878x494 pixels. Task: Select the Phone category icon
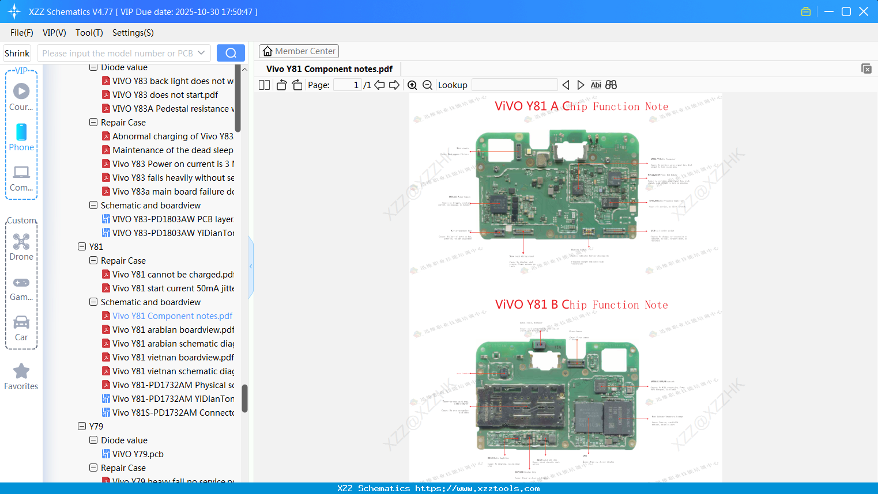[x=21, y=138]
